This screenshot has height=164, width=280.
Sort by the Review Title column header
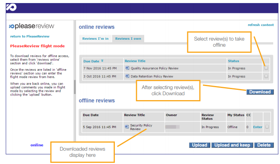pos(135,61)
